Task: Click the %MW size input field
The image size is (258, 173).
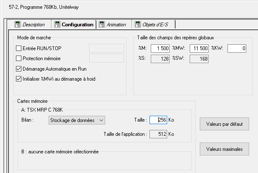Action: point(199,49)
